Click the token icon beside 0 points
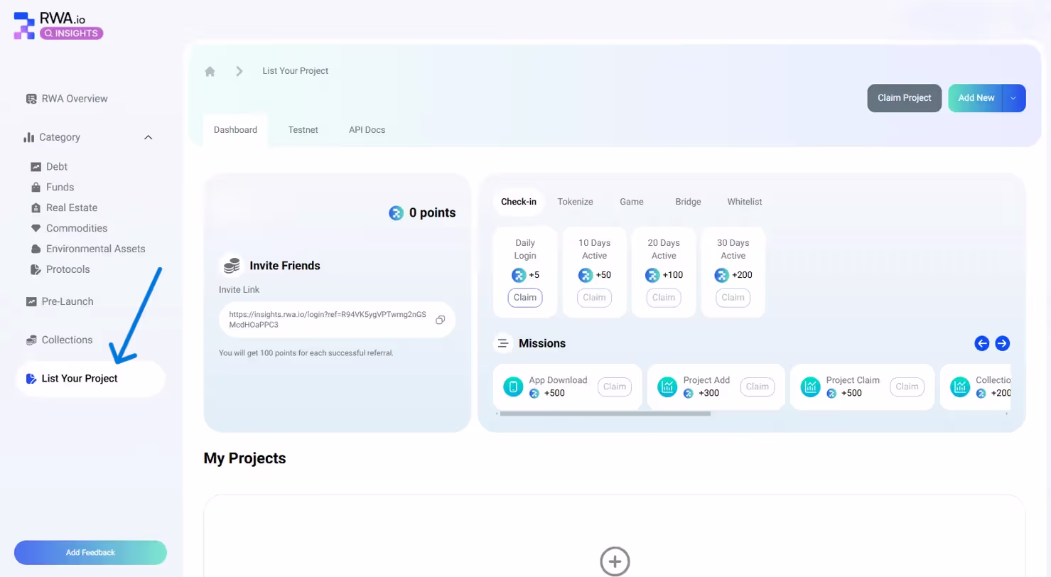This screenshot has height=577, width=1051. click(397, 212)
